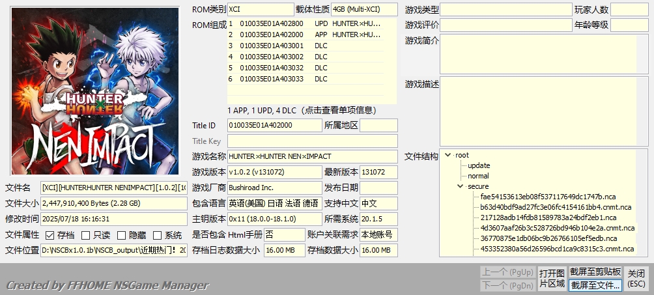654x295 pixels.
Task: Collapse the secure folder tree node
Action: (461, 186)
